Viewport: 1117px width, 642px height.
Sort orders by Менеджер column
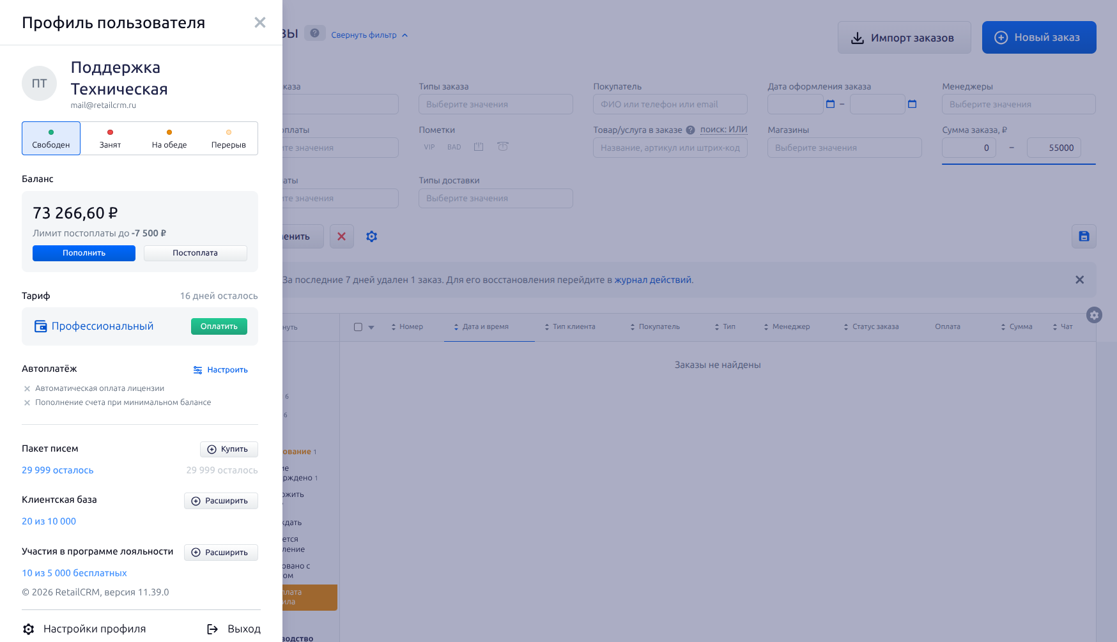click(x=787, y=326)
